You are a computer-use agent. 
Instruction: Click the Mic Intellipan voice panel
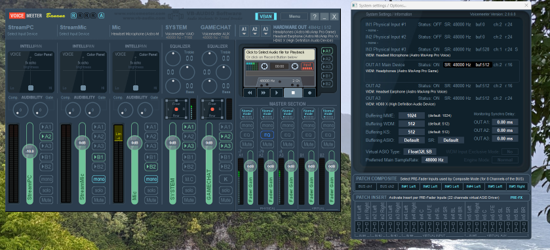click(136, 72)
